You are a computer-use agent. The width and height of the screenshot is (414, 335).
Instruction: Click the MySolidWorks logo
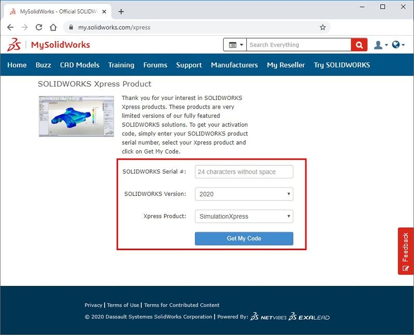49,45
